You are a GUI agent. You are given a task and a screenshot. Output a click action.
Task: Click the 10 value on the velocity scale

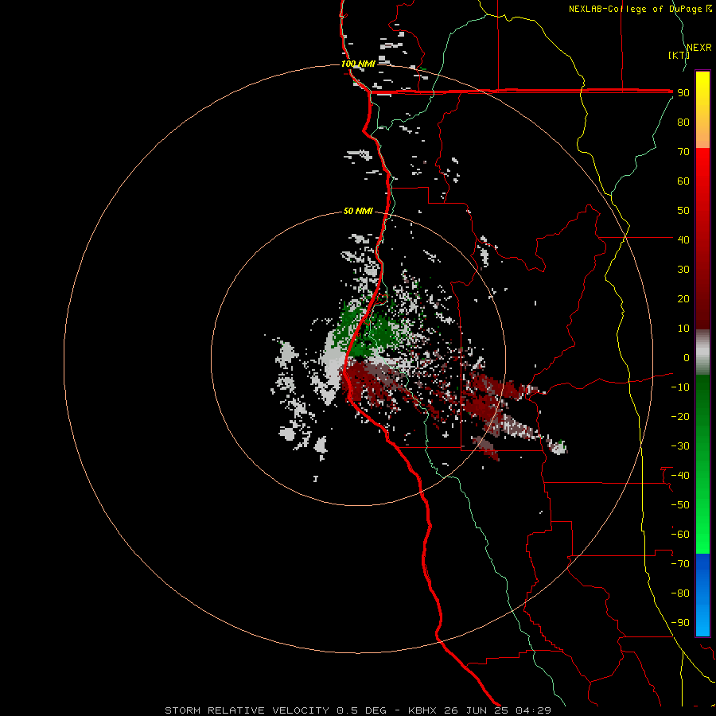[683, 329]
